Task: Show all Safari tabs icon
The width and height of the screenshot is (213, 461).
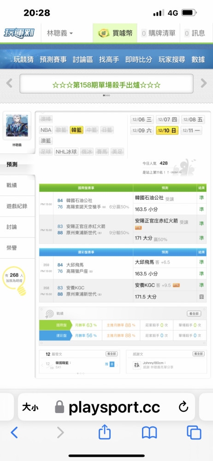Action: pos(194,432)
